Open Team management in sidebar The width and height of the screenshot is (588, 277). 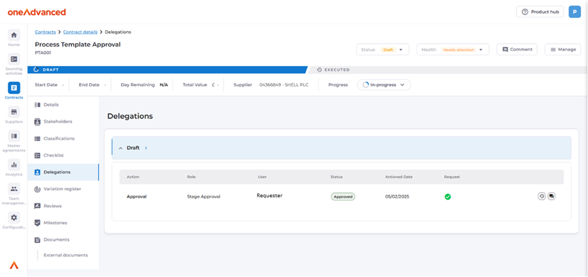(14, 189)
